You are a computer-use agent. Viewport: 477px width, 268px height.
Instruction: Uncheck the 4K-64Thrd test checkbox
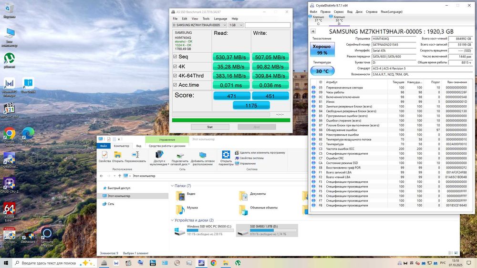[175, 76]
